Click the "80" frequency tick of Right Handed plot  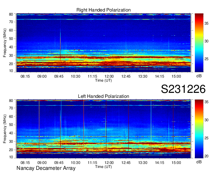click(x=11, y=14)
